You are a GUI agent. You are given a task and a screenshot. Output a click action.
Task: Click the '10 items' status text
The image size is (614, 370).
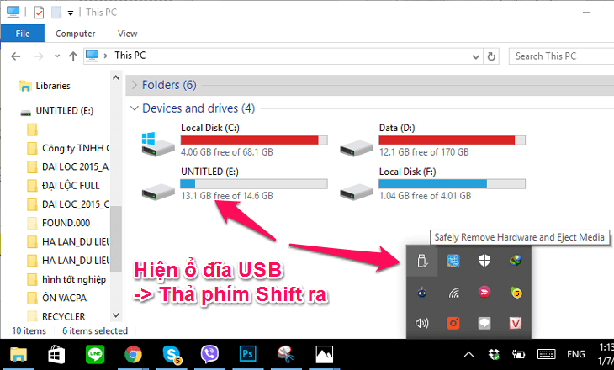29,330
